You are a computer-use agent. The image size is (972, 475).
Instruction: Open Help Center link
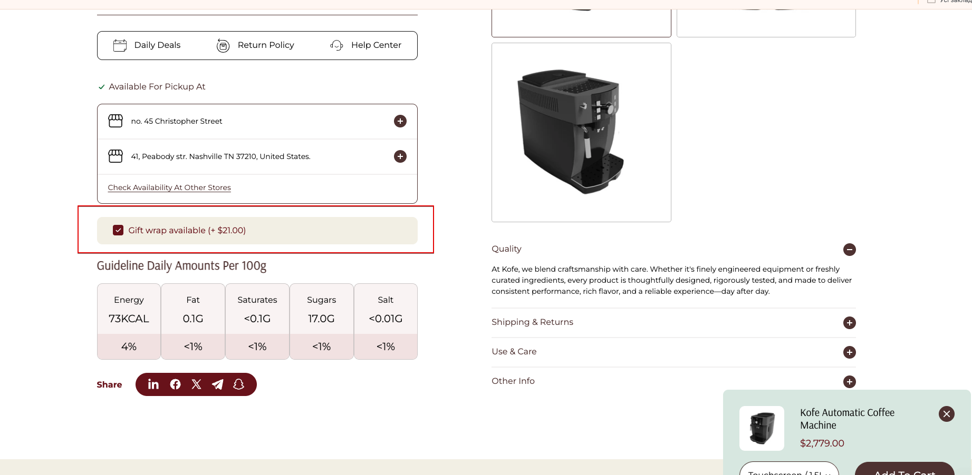pos(376,45)
